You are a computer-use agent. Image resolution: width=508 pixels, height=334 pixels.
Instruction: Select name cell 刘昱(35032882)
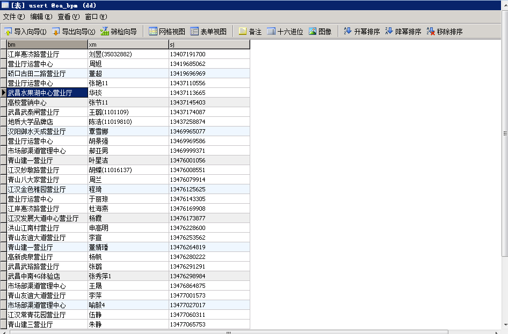click(128, 54)
